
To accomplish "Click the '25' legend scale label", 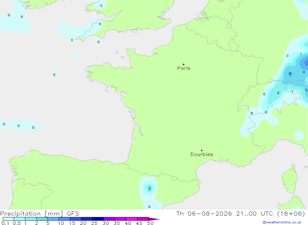I will tap(95, 223).
